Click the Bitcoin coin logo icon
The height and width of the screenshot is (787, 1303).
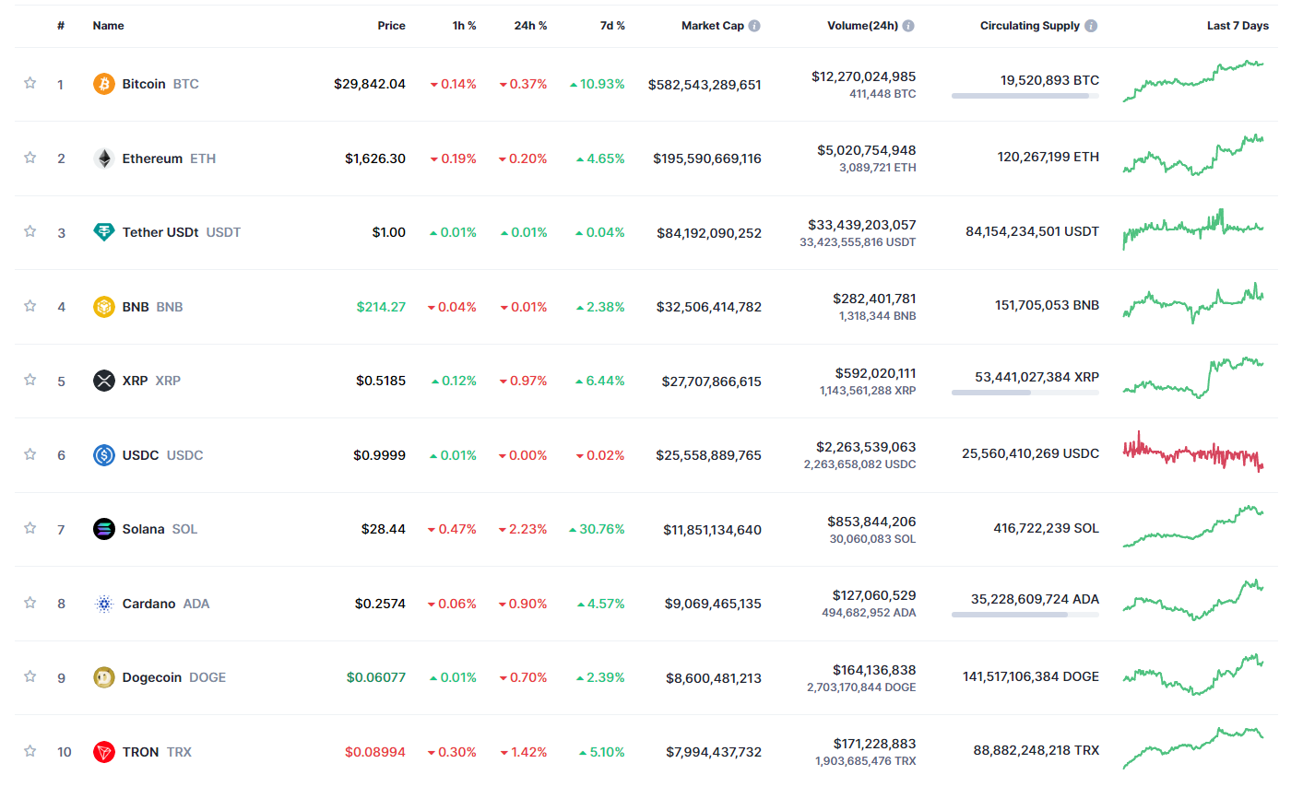point(104,84)
